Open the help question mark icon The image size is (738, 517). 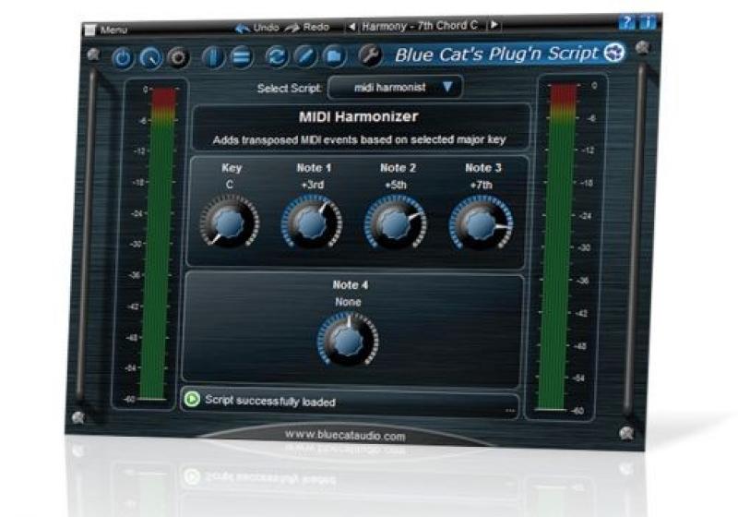(x=626, y=22)
